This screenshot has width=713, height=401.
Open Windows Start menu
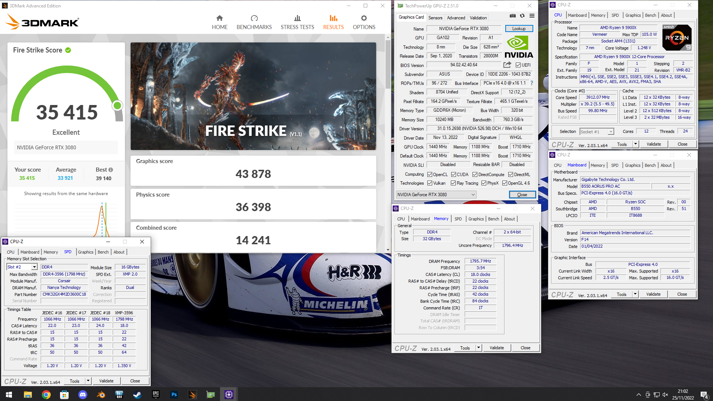[9, 394]
